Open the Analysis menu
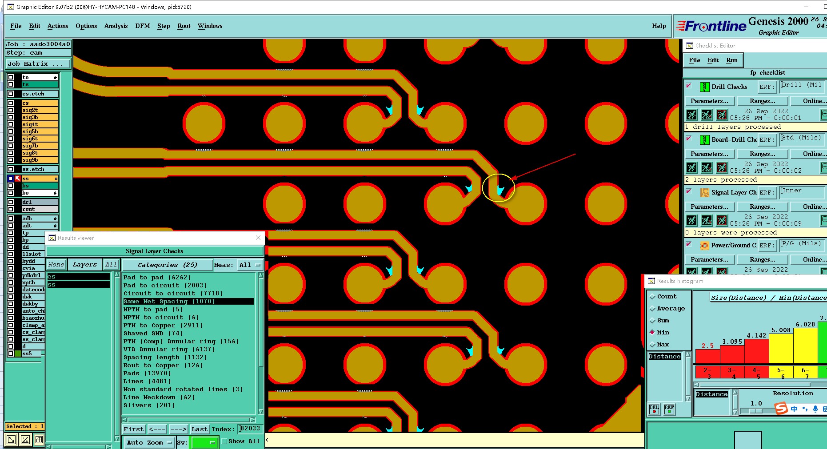This screenshot has width=827, height=449. 116,26
